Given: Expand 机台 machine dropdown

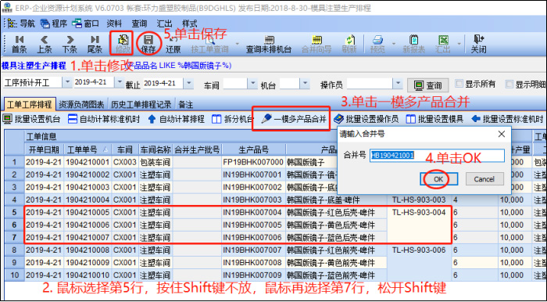Looking at the screenshot, I should (305, 84).
